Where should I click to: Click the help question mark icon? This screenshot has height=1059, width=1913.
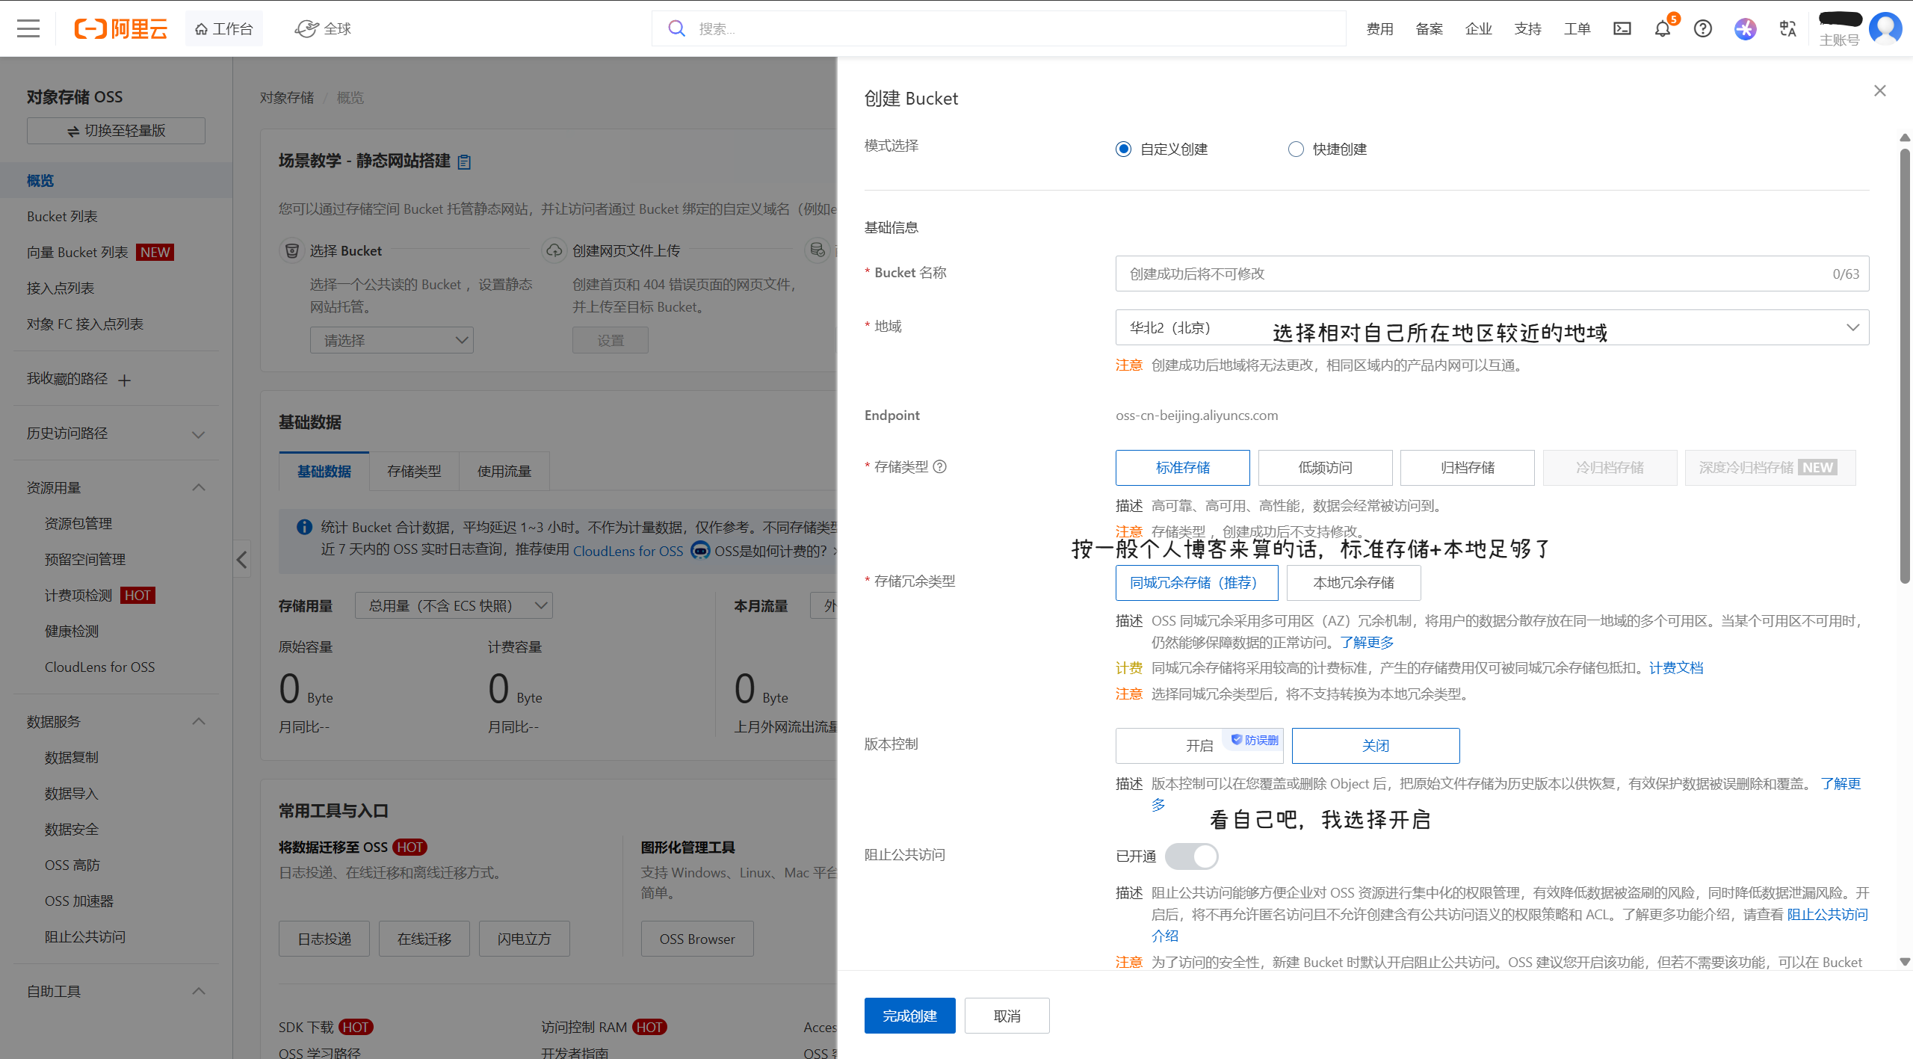pyautogui.click(x=1703, y=28)
